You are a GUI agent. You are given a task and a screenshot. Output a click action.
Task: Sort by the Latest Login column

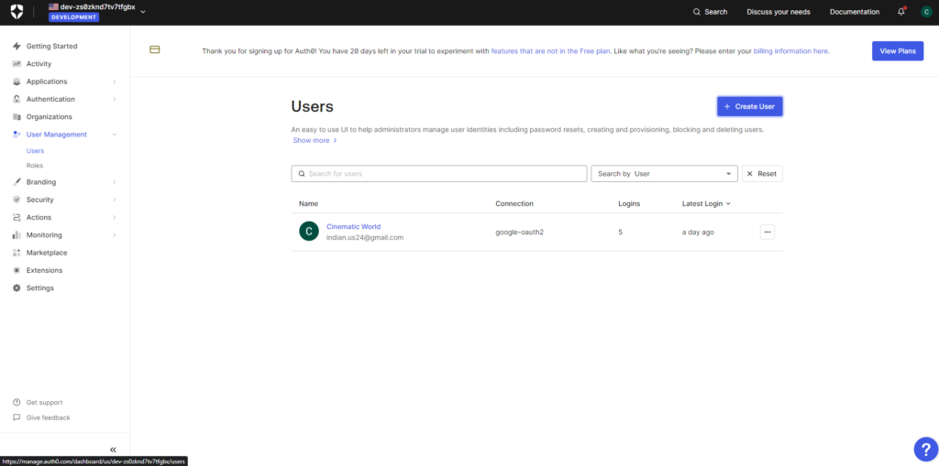point(705,203)
